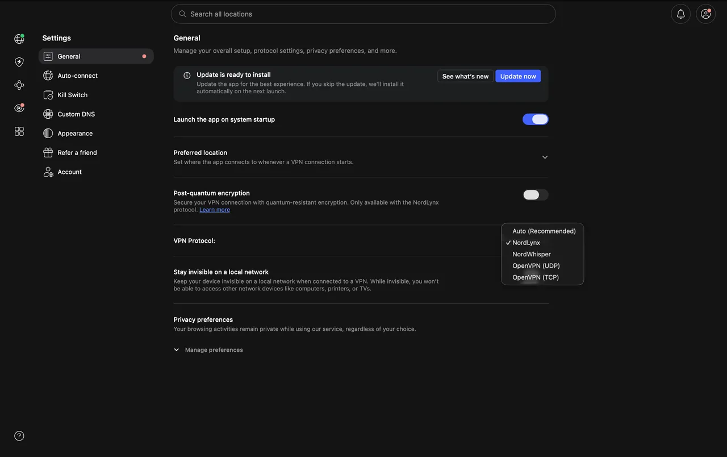727x457 pixels.
Task: Open notifications bell icon
Action: [x=680, y=14]
